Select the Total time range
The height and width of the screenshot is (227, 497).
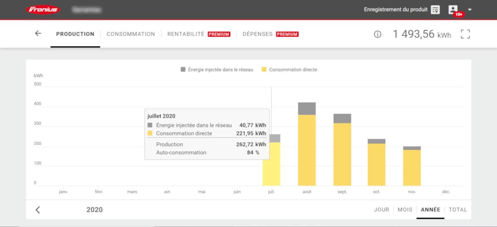coord(458,210)
